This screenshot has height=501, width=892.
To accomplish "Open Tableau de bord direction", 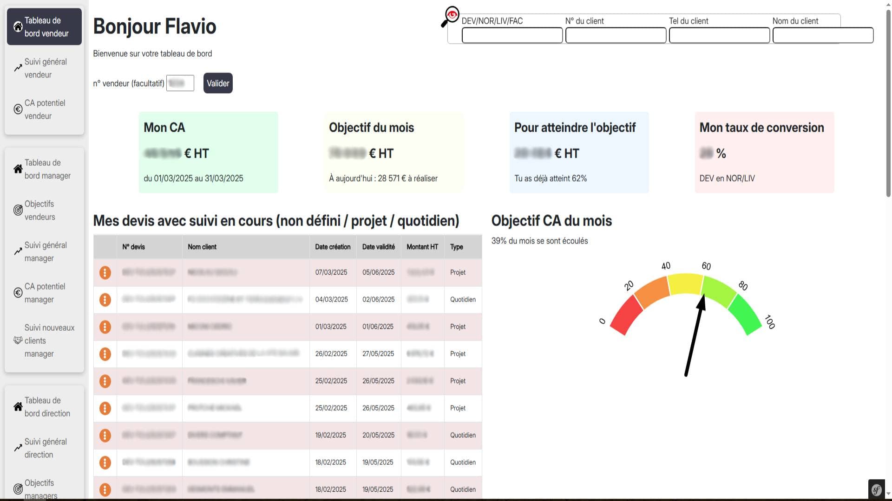I will pyautogui.click(x=44, y=407).
